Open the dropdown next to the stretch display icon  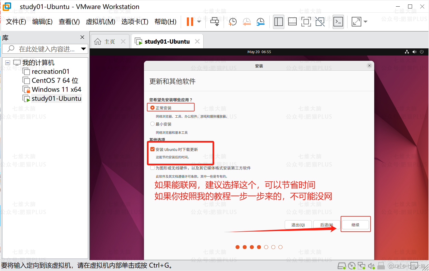point(365,22)
